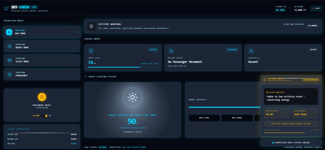Click 'Circadian Profile Active' text
The height and width of the screenshot is (150, 325).
(x=132, y=128)
